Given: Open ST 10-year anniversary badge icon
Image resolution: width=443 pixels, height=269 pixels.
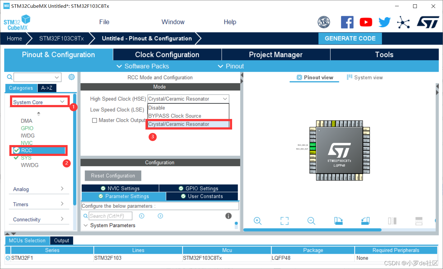Looking at the screenshot, I should [x=324, y=22].
